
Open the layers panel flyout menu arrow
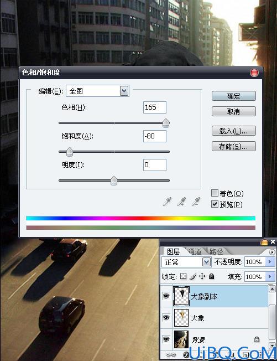[272, 252]
